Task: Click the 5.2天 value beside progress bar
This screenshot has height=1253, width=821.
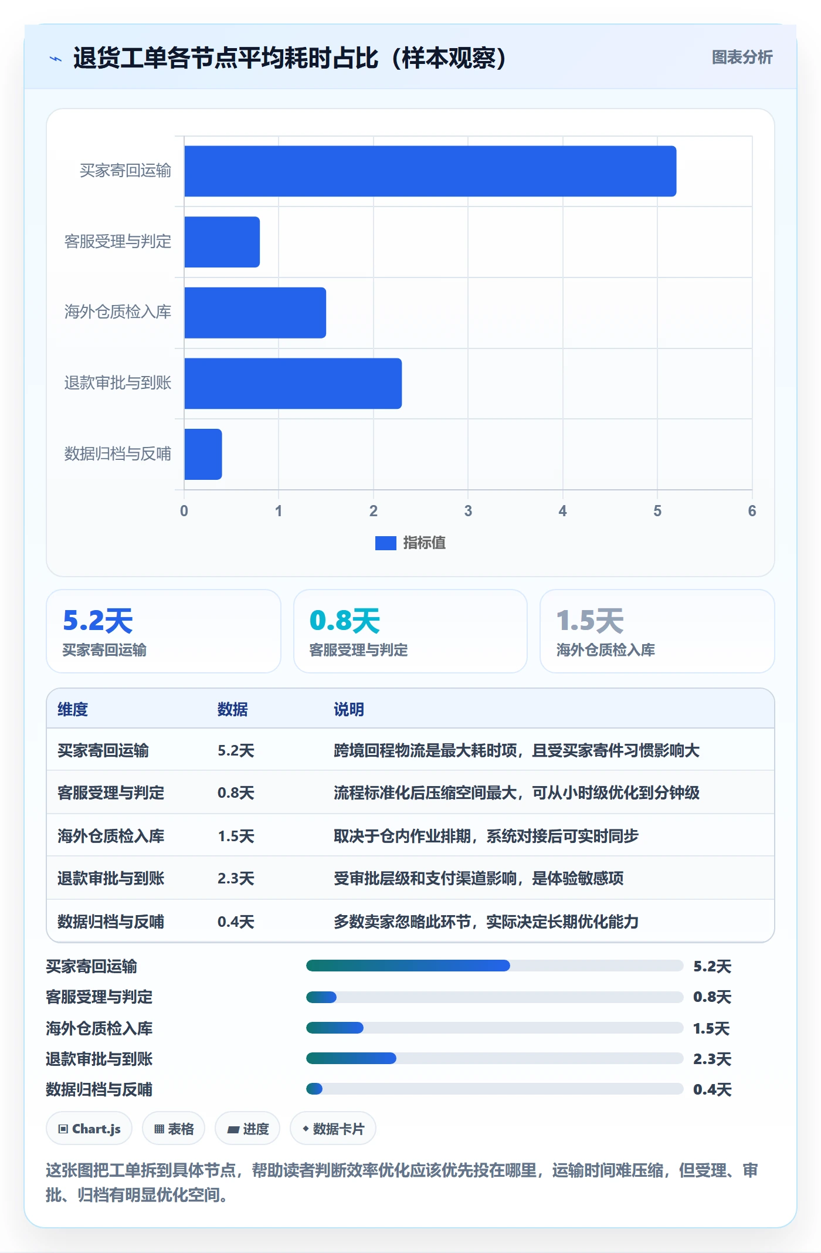Action: pyautogui.click(x=712, y=966)
